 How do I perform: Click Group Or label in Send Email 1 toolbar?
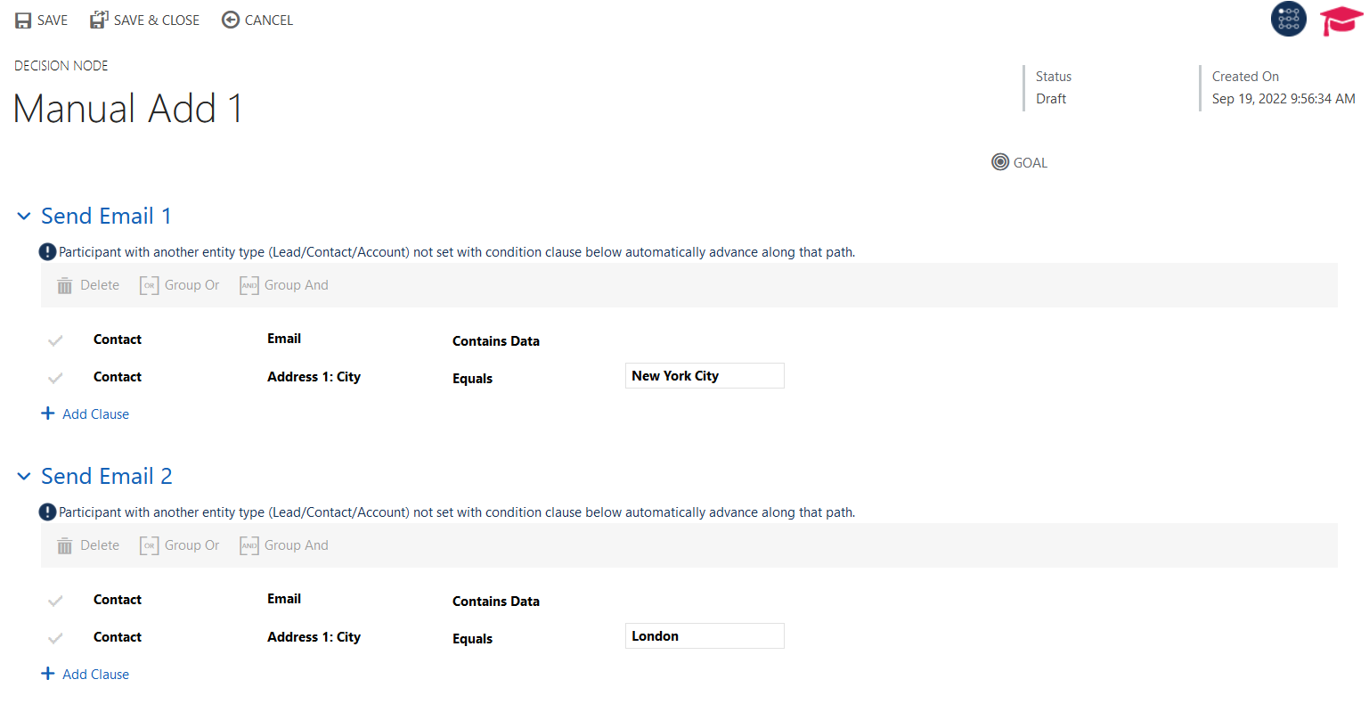click(191, 285)
